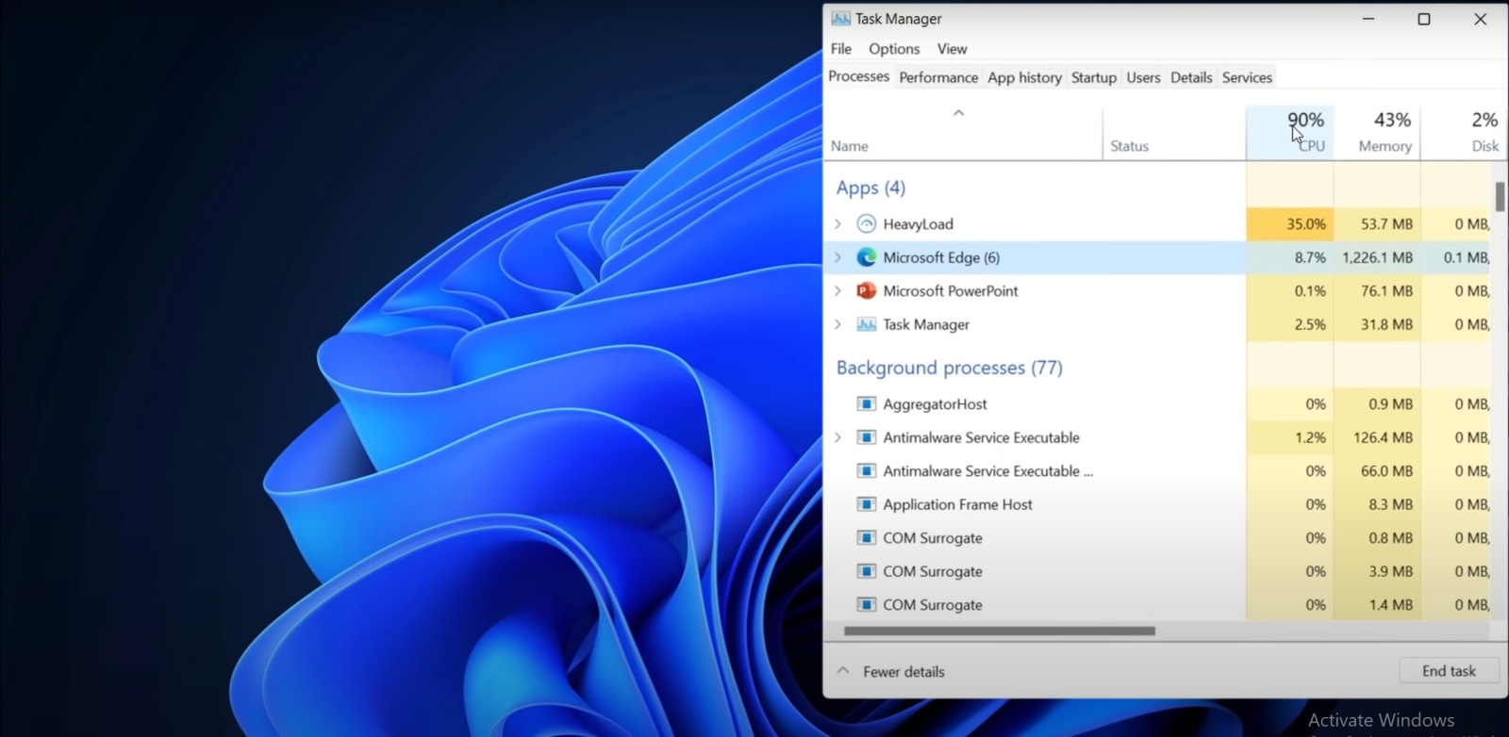
Task: Click Antimalware's 1.2% CPU cell
Action: (x=1289, y=437)
